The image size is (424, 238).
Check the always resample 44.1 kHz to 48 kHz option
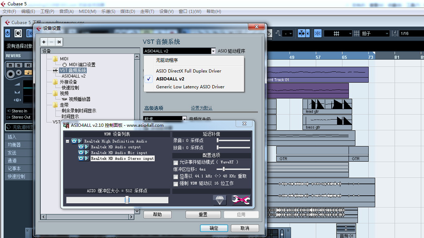click(176, 177)
